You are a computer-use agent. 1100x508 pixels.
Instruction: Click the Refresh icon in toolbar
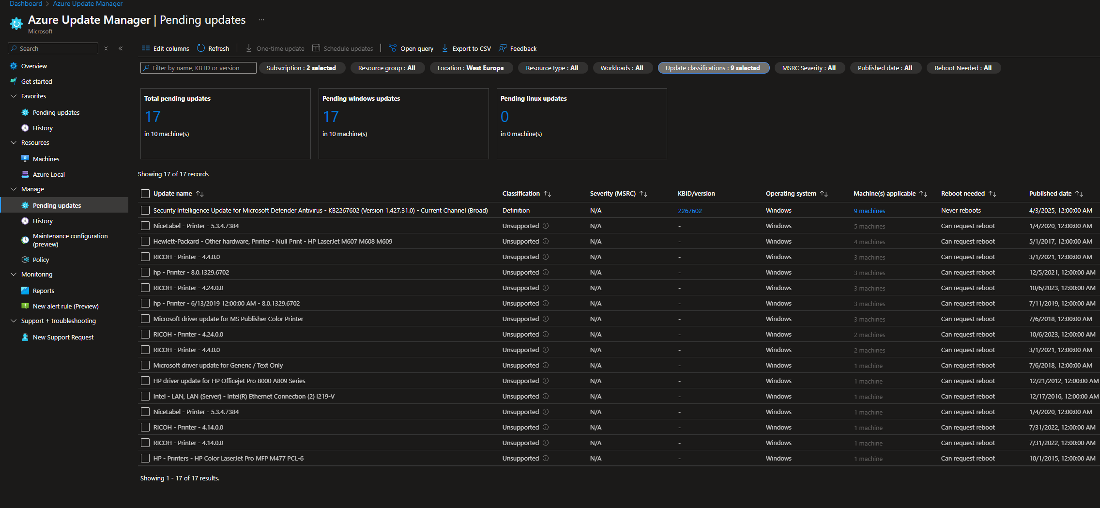tap(201, 48)
